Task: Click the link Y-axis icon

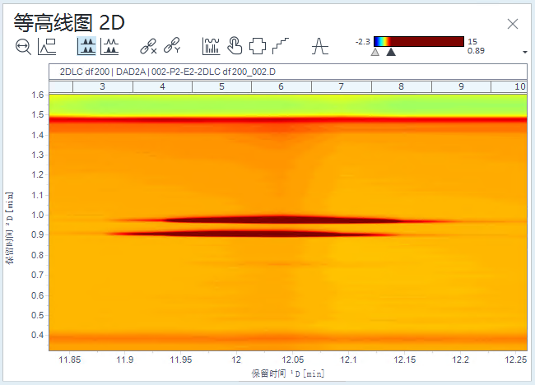Action: pyautogui.click(x=172, y=46)
